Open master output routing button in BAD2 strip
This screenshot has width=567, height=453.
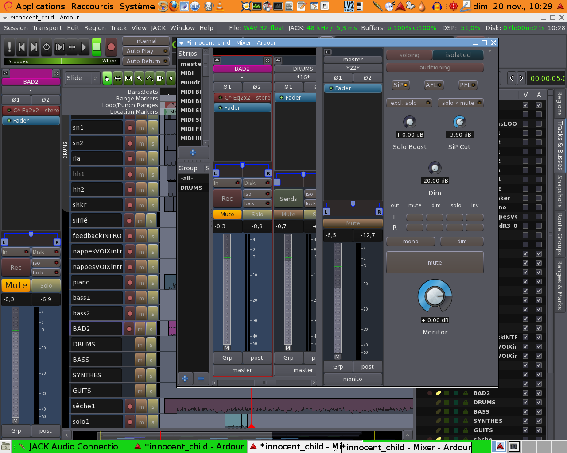point(242,370)
